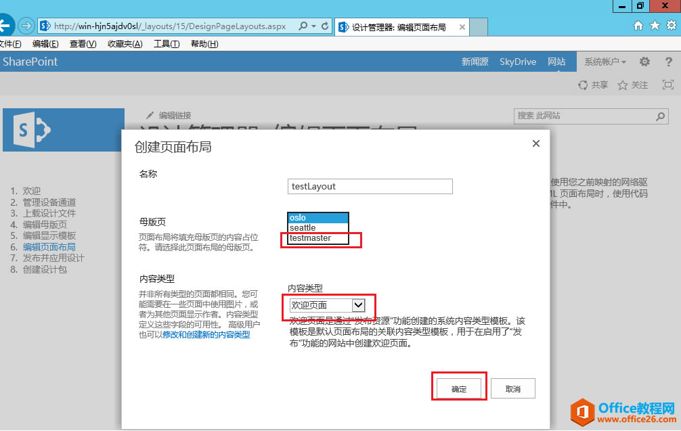Click the testLayout name input field
This screenshot has height=431, width=681.
tap(370, 186)
